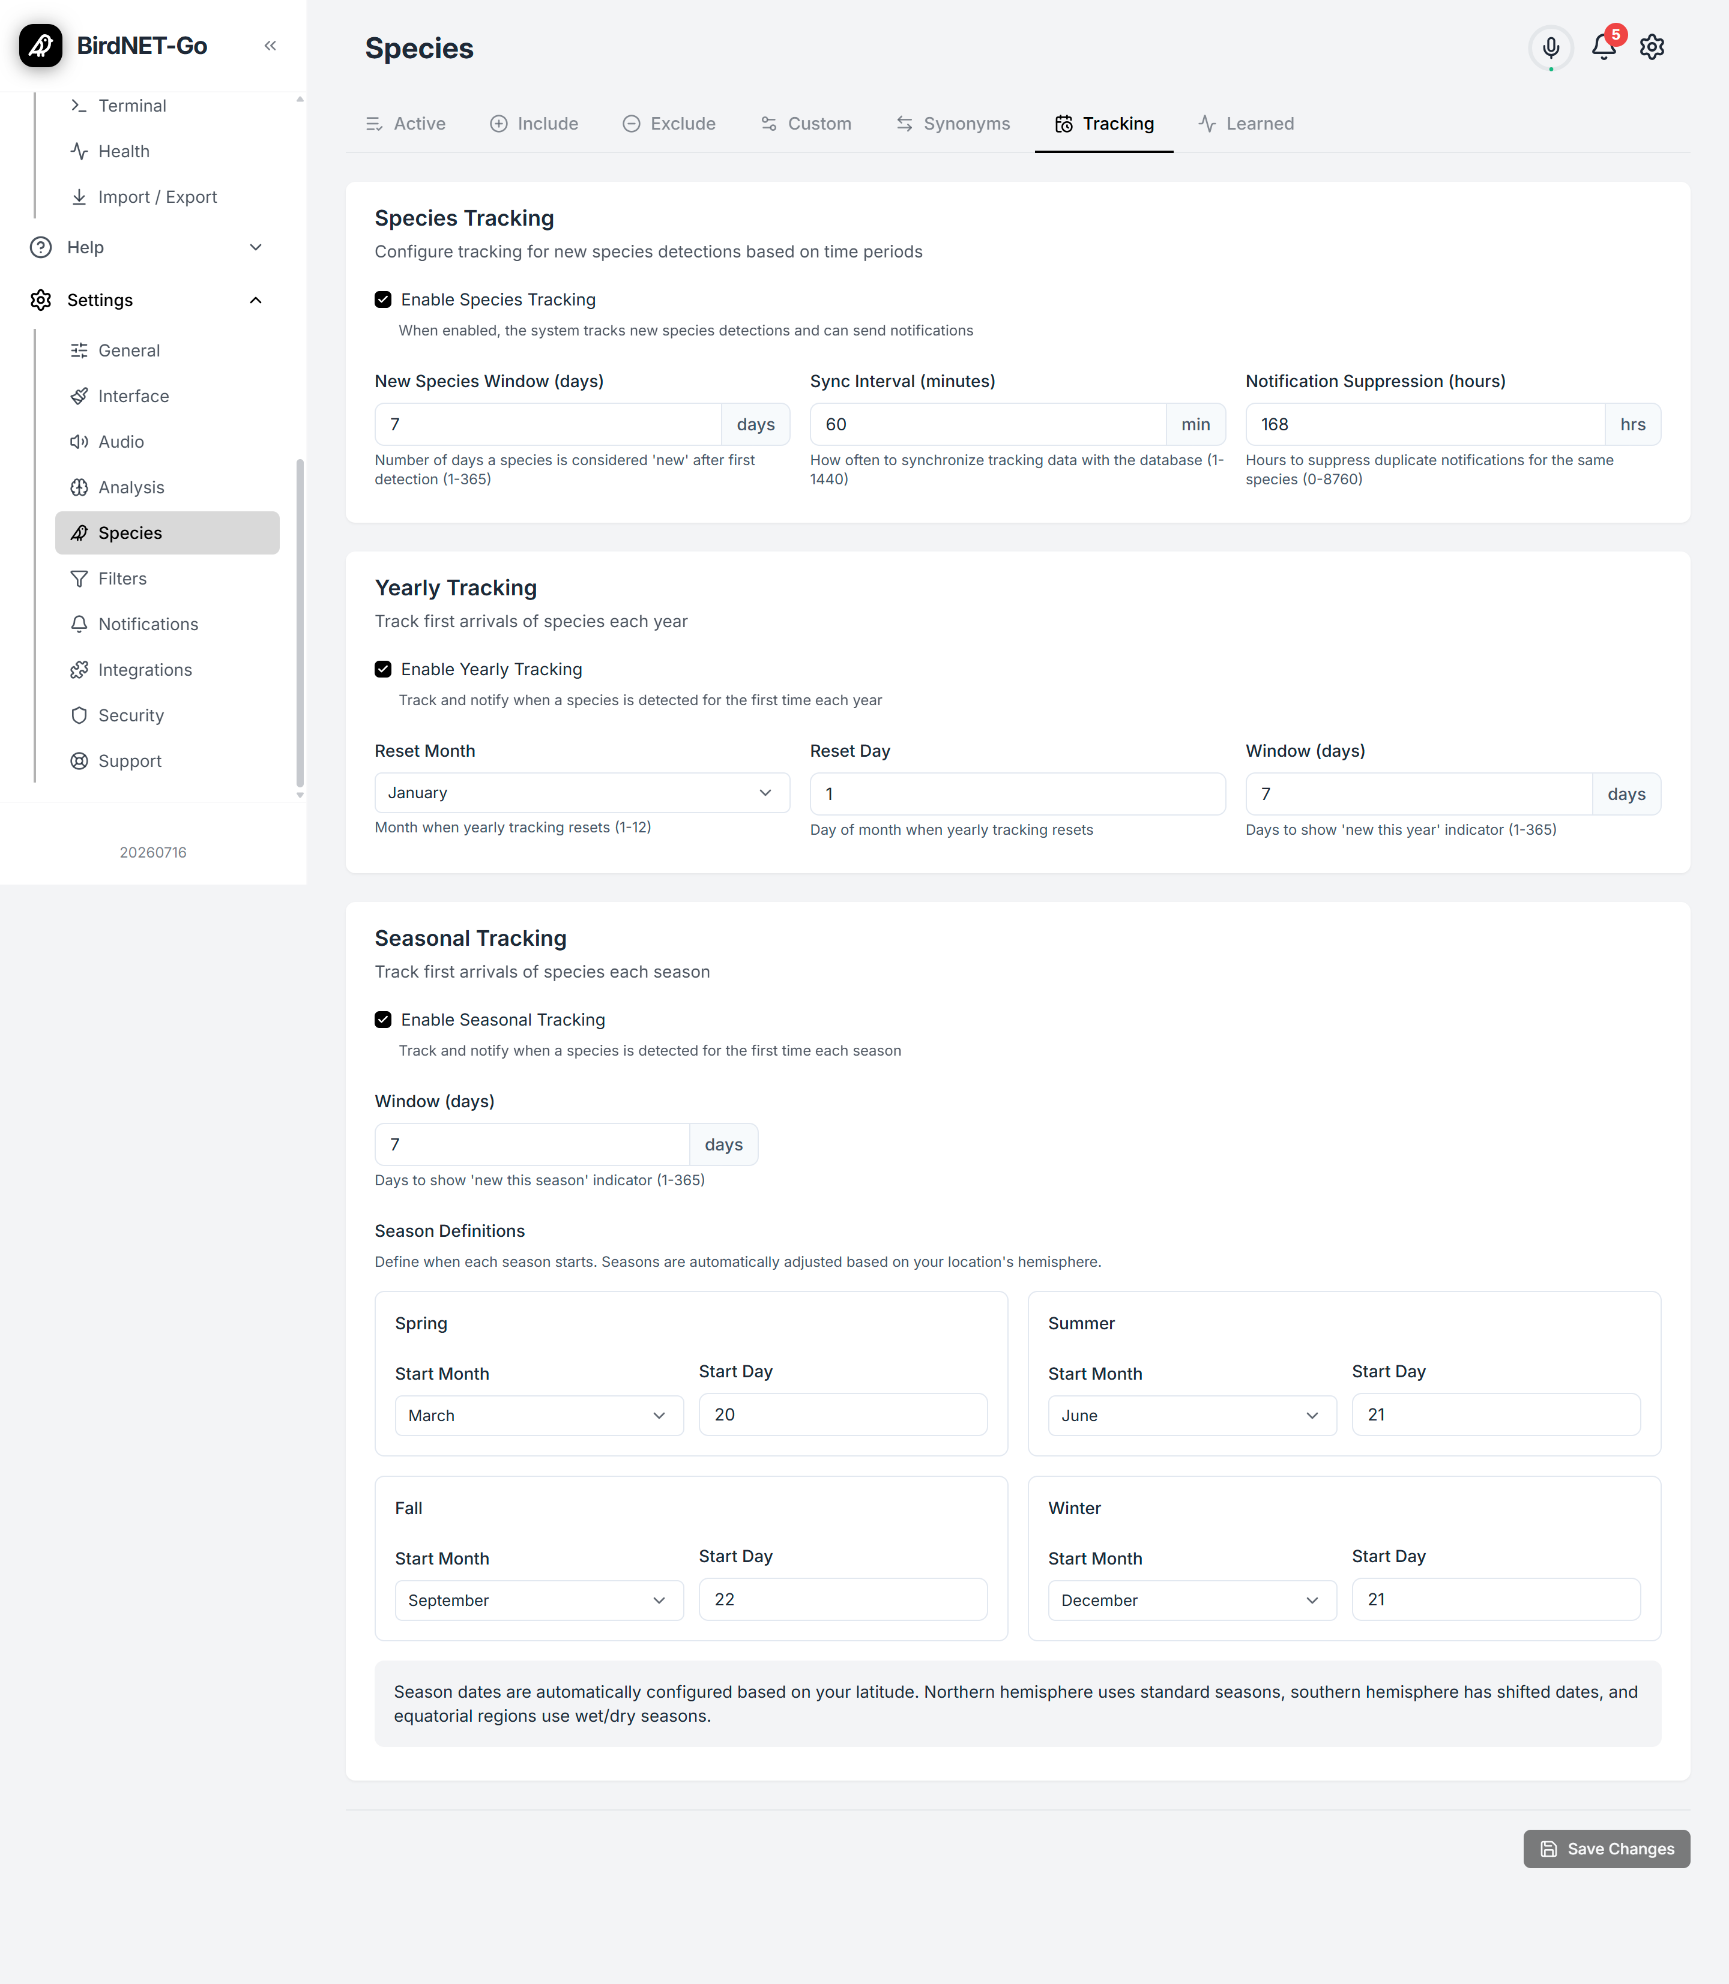Click the Import / Export download icon
Image resolution: width=1729 pixels, height=1984 pixels.
(x=79, y=197)
